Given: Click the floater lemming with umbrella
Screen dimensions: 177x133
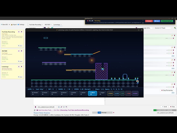Looking at the screenshot, I should 138,82.
